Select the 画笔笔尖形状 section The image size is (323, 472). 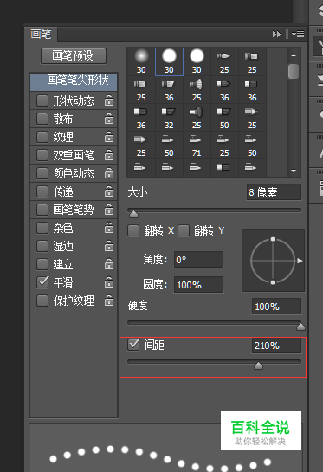click(74, 81)
